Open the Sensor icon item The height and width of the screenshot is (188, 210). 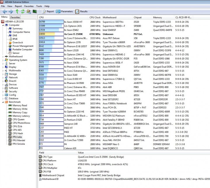tap(10, 53)
